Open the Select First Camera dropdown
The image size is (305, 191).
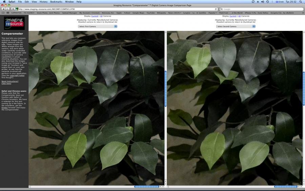coord(98,26)
